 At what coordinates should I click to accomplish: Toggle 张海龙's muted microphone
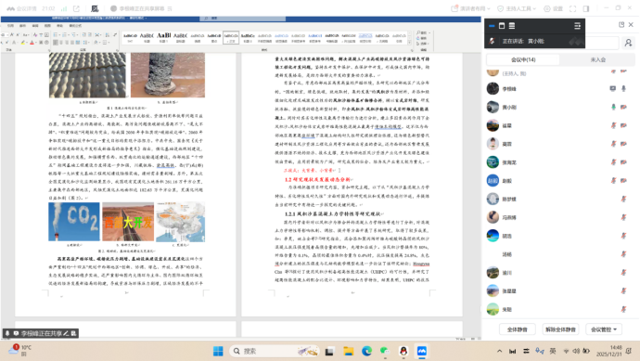click(x=613, y=162)
